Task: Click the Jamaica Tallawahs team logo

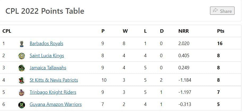Action: coord(22,68)
